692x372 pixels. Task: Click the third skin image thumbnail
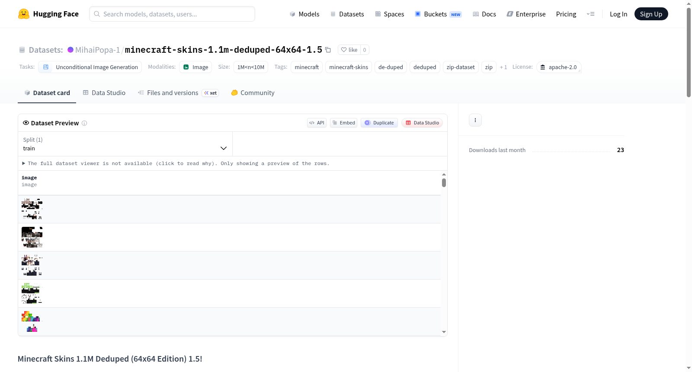(x=32, y=265)
